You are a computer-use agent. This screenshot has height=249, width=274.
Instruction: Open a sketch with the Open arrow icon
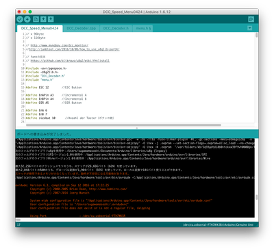pyautogui.click(x=43, y=19)
